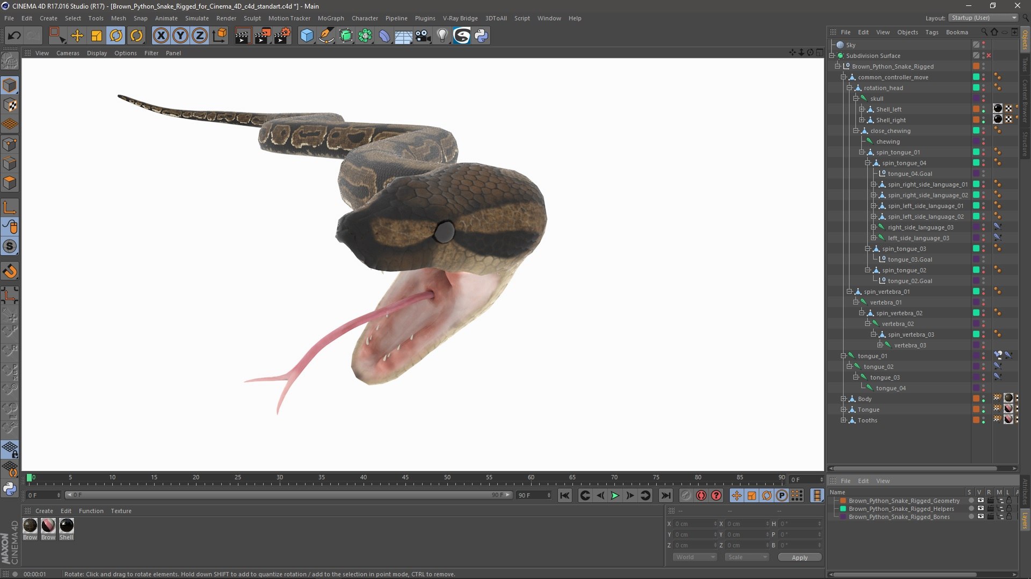Viewport: 1031px width, 579px height.
Task: Click the MoGraph cloner icon
Action: 365,35
